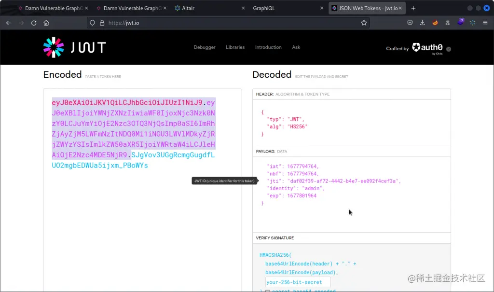Click the orange extension icon in toolbar
The width and height of the screenshot is (494, 292).
[x=435, y=23]
